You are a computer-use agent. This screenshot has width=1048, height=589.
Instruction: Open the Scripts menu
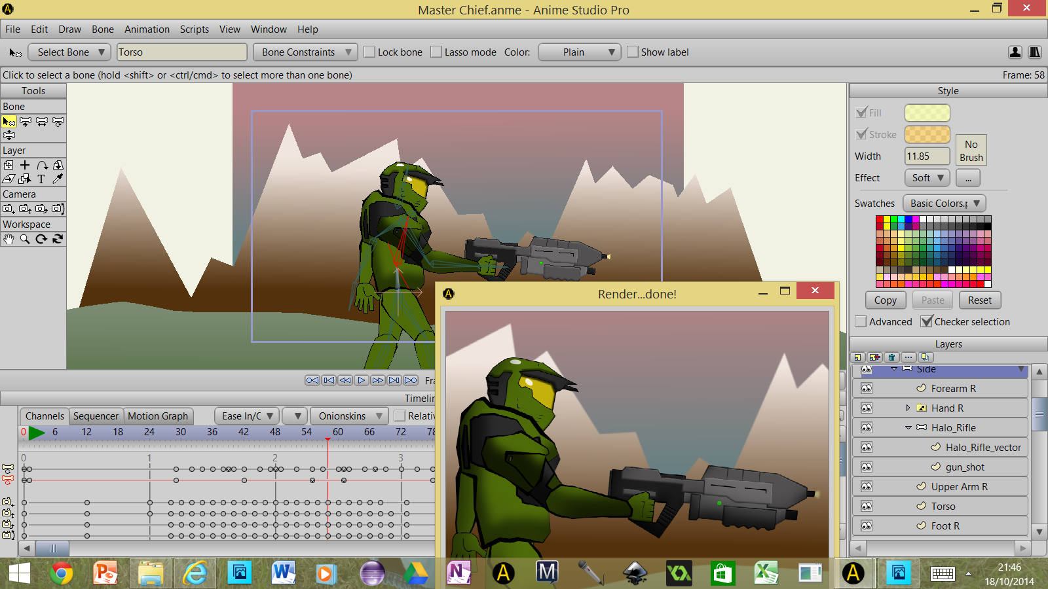[x=195, y=29]
